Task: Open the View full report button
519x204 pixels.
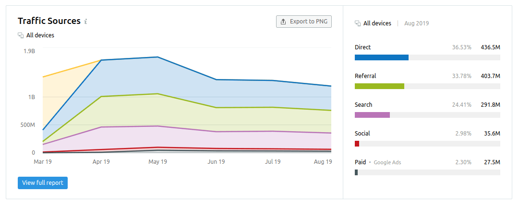Action: (43, 183)
